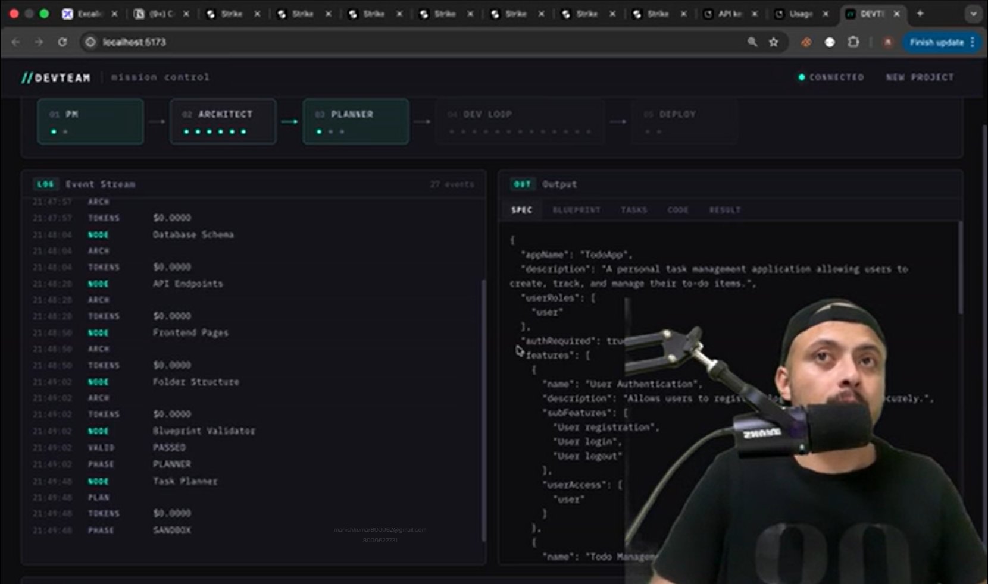Open the TASKS output tab
This screenshot has height=584, width=988.
(633, 210)
